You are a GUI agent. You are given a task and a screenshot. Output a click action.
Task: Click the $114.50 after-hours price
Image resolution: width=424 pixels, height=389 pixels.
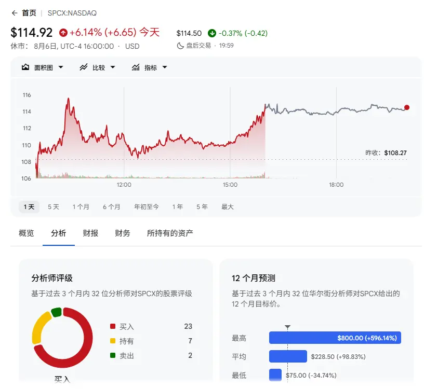tap(189, 33)
